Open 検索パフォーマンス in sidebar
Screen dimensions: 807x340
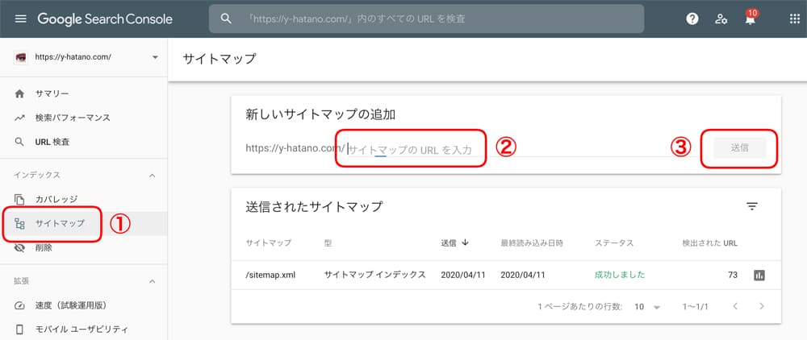click(72, 118)
